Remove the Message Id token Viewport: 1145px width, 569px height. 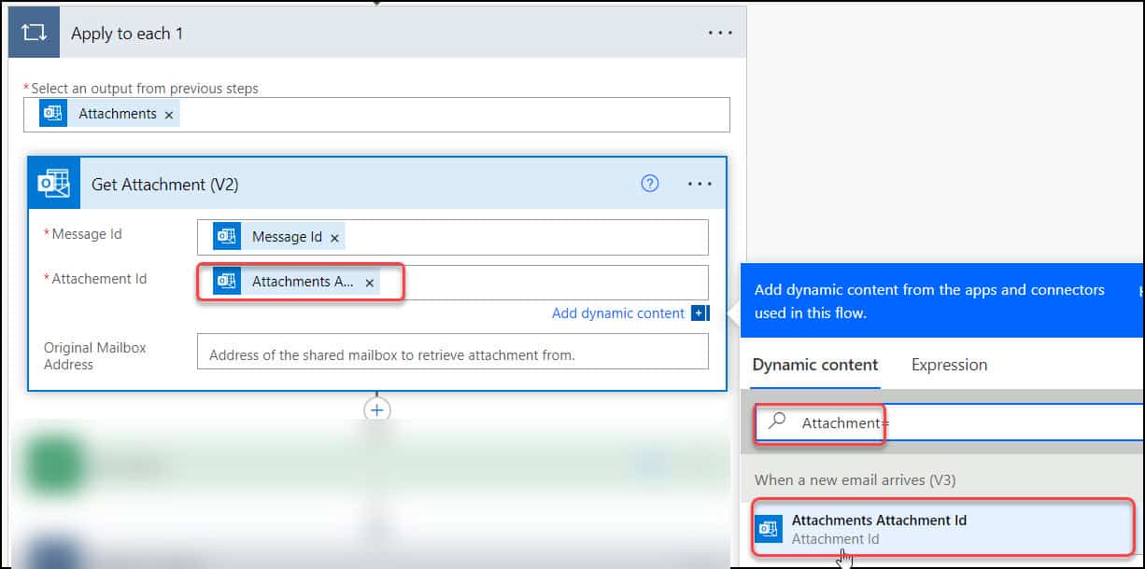tap(334, 236)
